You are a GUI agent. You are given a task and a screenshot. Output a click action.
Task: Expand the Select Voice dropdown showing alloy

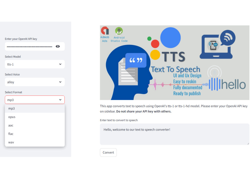(35, 82)
